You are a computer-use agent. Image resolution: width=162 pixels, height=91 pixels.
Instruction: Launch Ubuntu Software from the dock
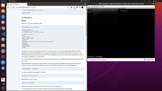click(3, 11)
